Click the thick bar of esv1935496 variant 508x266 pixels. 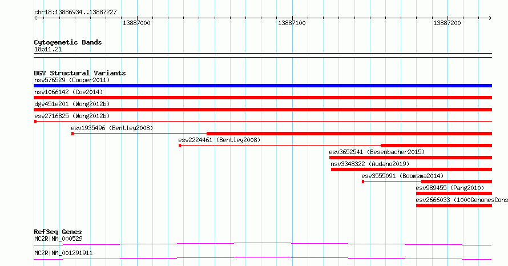click(349, 134)
